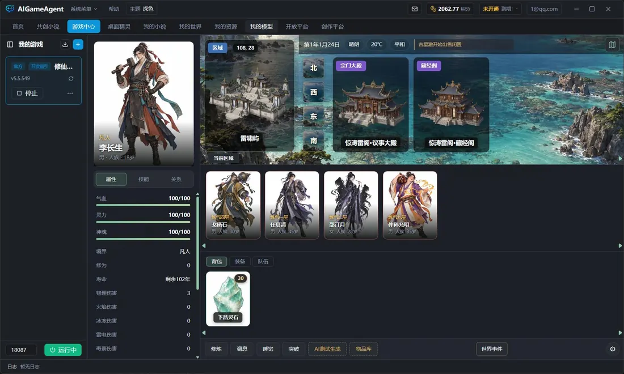Click the 18087 port input field
The width and height of the screenshot is (624, 374).
pos(21,350)
